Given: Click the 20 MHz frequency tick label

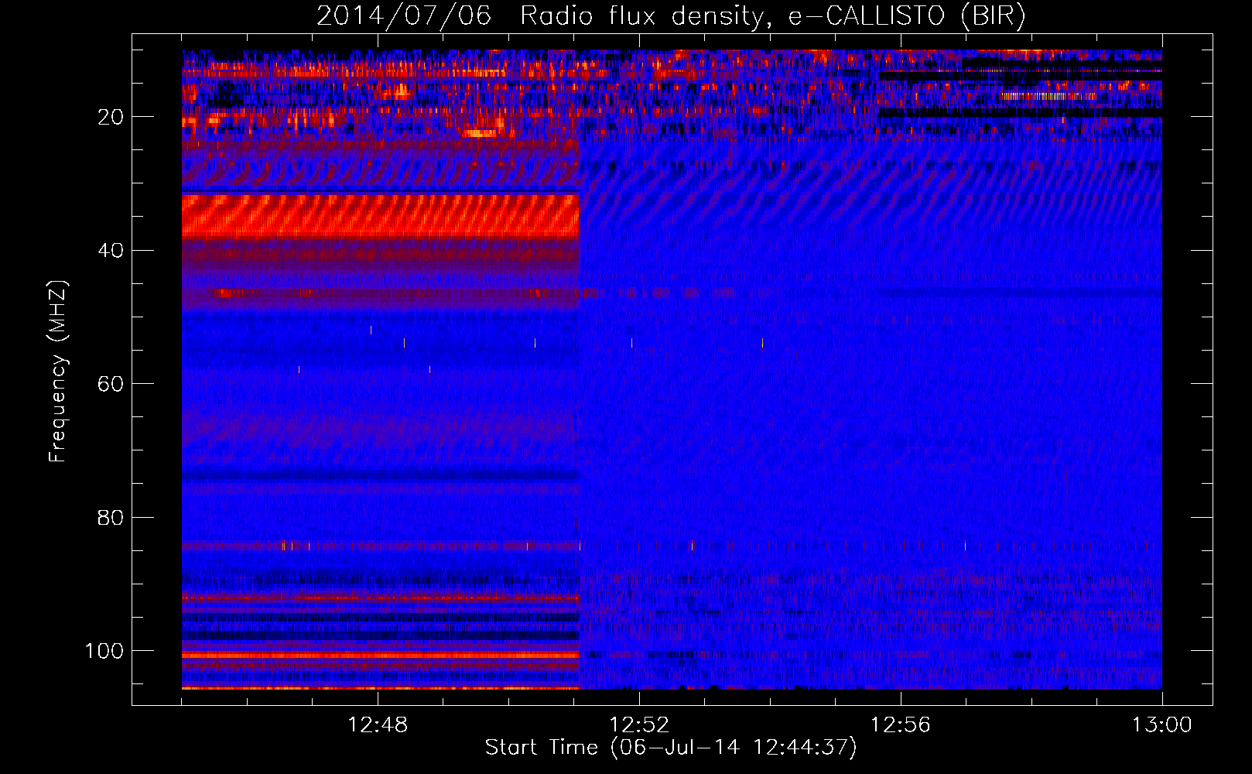Looking at the screenshot, I should click(x=111, y=117).
